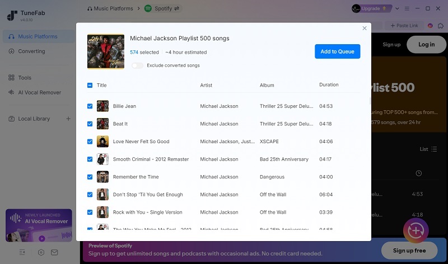Image resolution: width=448 pixels, height=264 pixels.
Task: Toggle Exclude converted songs switch
Action: [137, 65]
